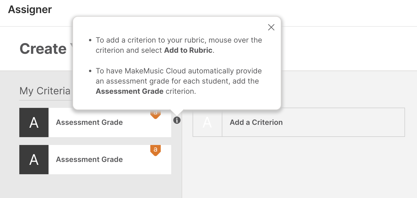This screenshot has width=417, height=198.
Task: Click the second tip mentioning MakeMusic Cloud
Action: click(x=178, y=81)
